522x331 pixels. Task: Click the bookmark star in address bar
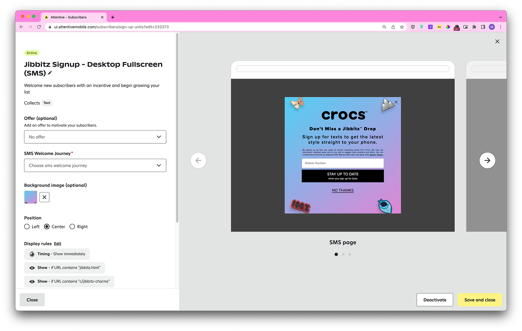(x=402, y=27)
